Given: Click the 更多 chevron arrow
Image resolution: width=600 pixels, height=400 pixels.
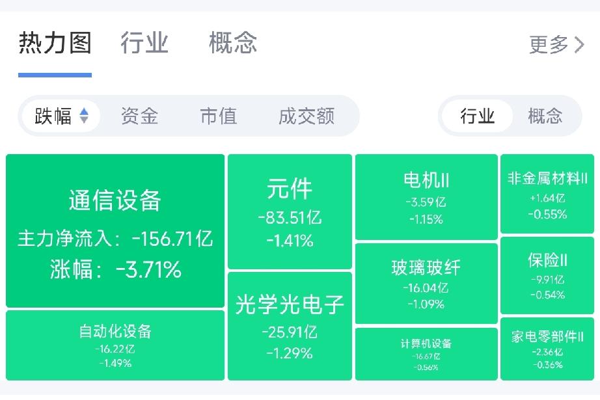Looking at the screenshot, I should [x=579, y=45].
